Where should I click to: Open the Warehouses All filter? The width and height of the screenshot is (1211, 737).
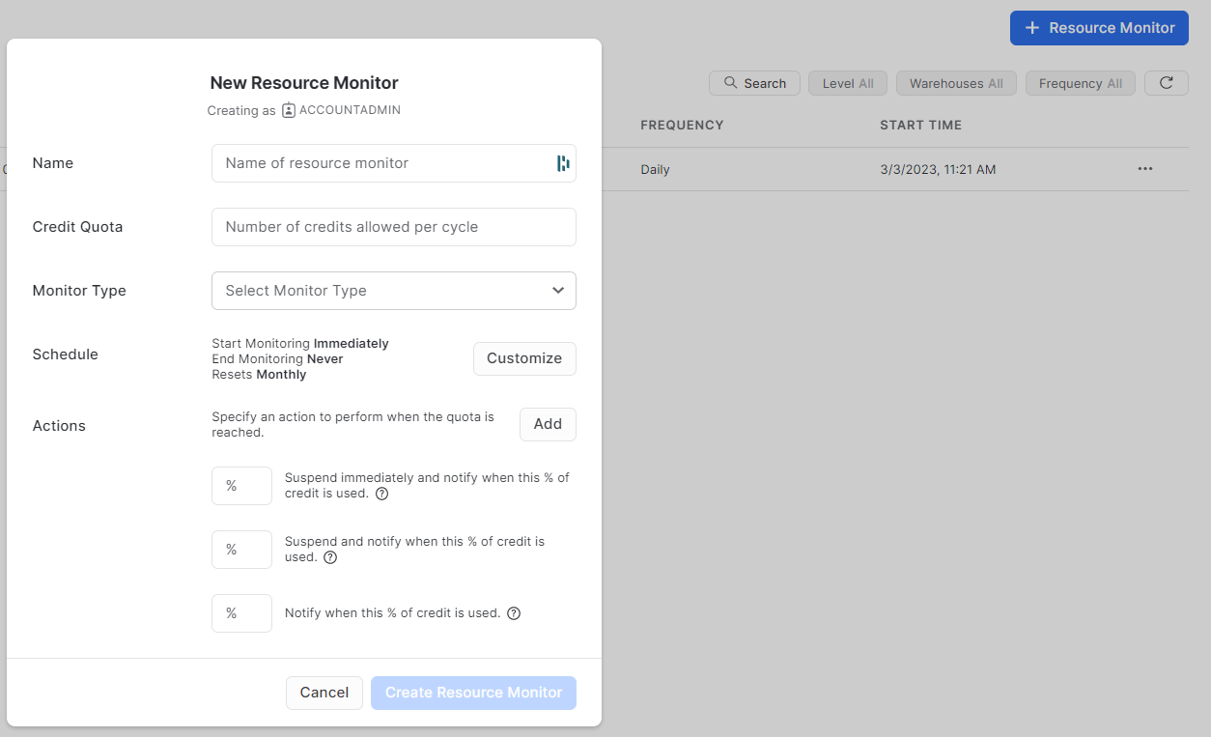coord(956,83)
